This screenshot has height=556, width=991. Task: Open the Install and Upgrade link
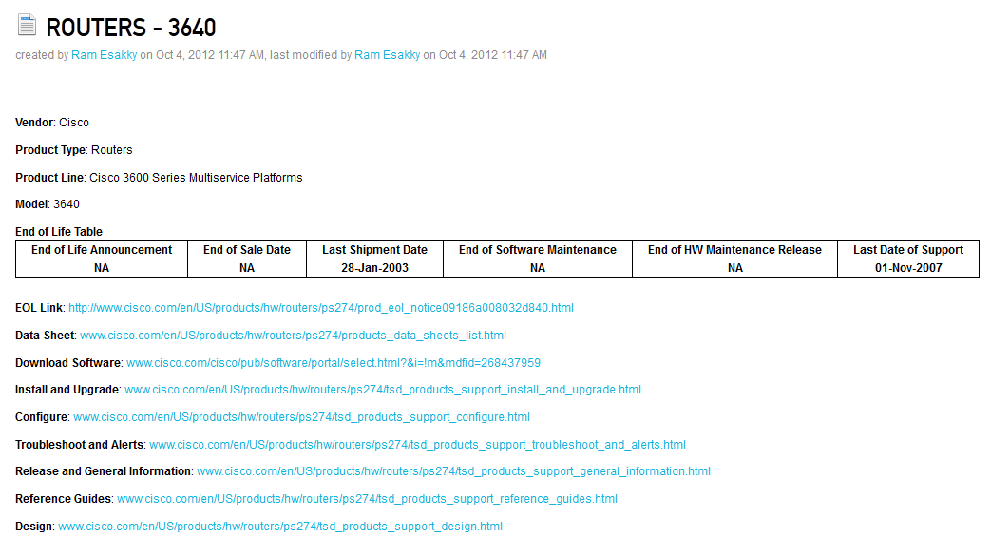coord(382,390)
